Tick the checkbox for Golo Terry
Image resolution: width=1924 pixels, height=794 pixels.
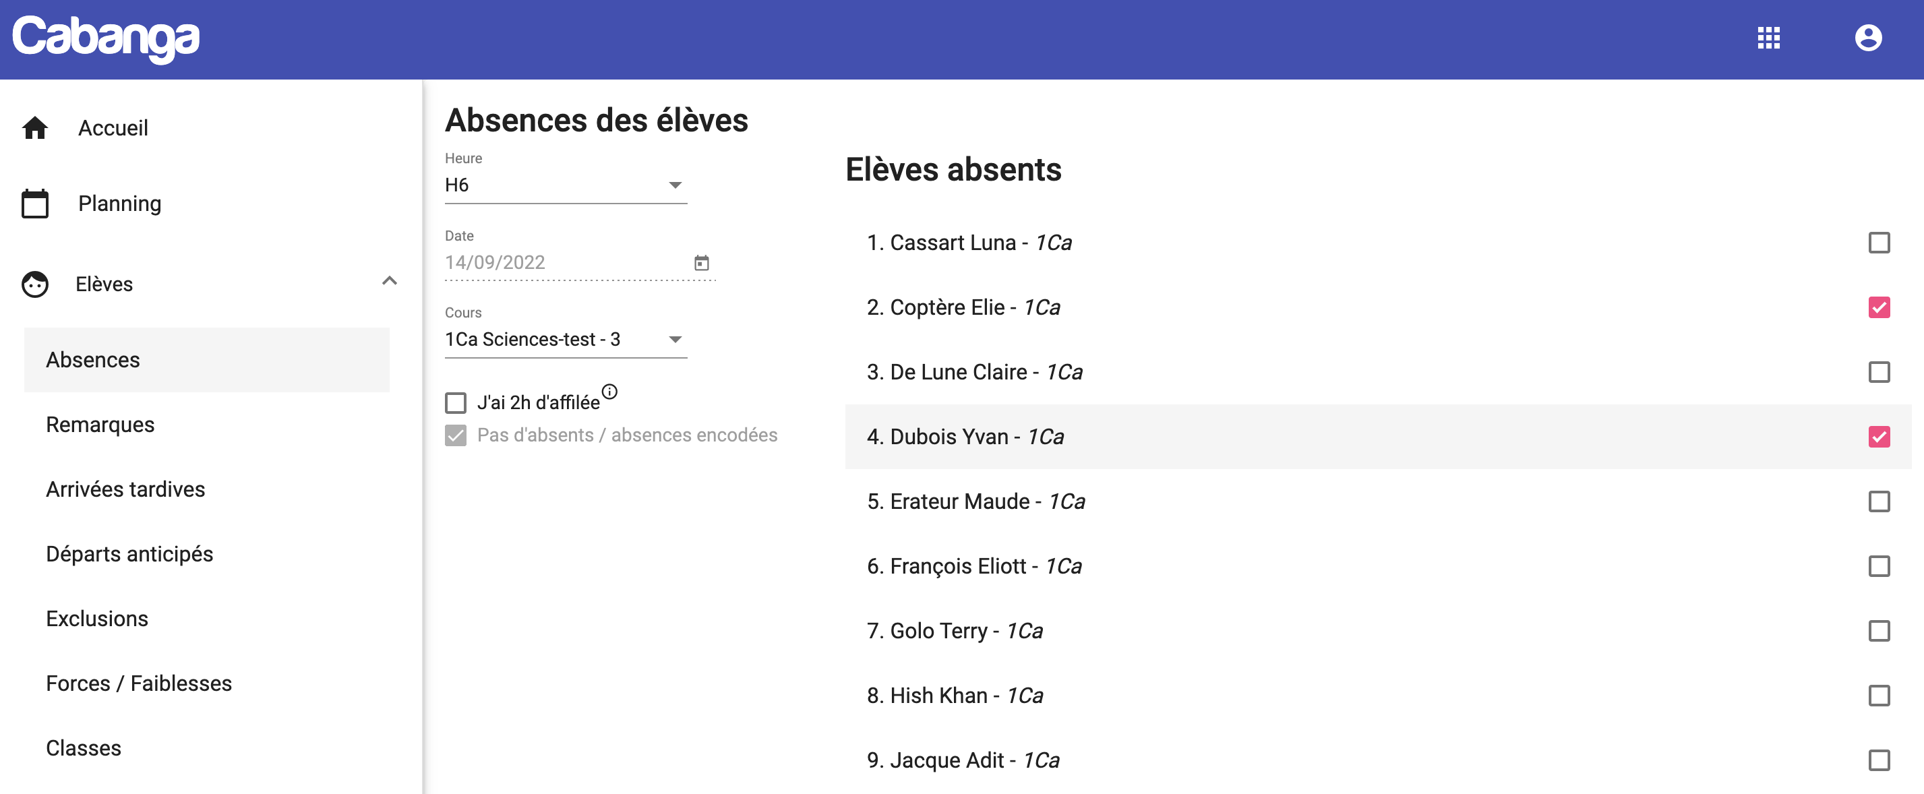pos(1878,631)
